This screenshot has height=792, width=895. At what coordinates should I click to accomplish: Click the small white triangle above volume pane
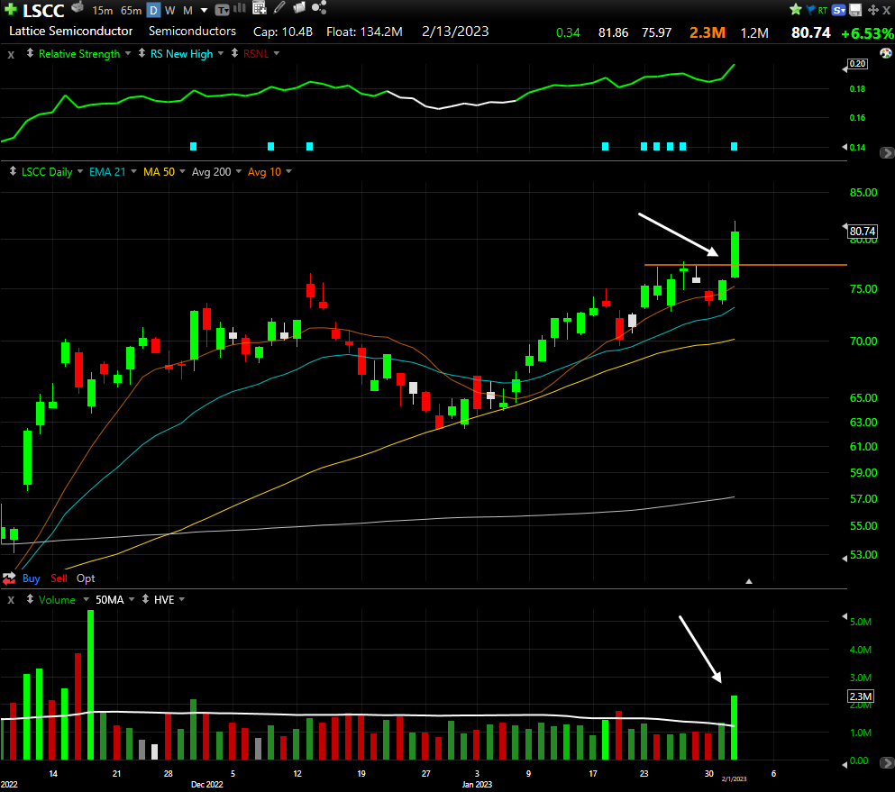tap(749, 581)
